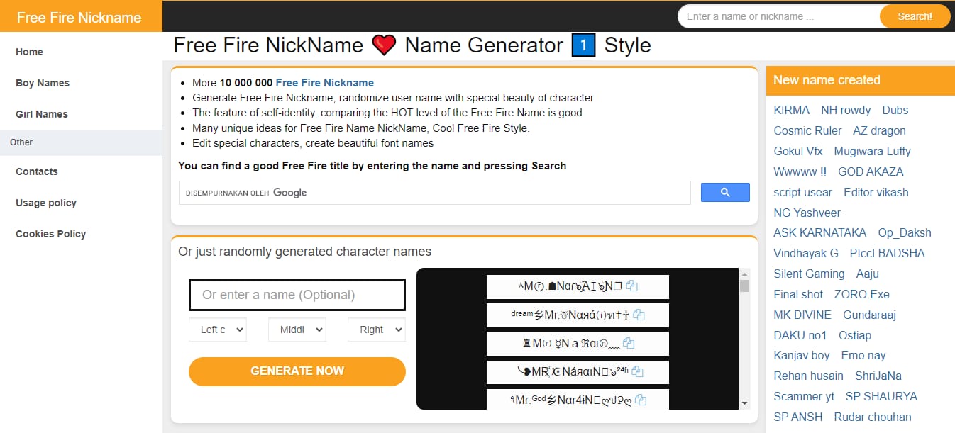955x433 pixels.
Task: Focus the optional name input field
Action: click(x=297, y=295)
